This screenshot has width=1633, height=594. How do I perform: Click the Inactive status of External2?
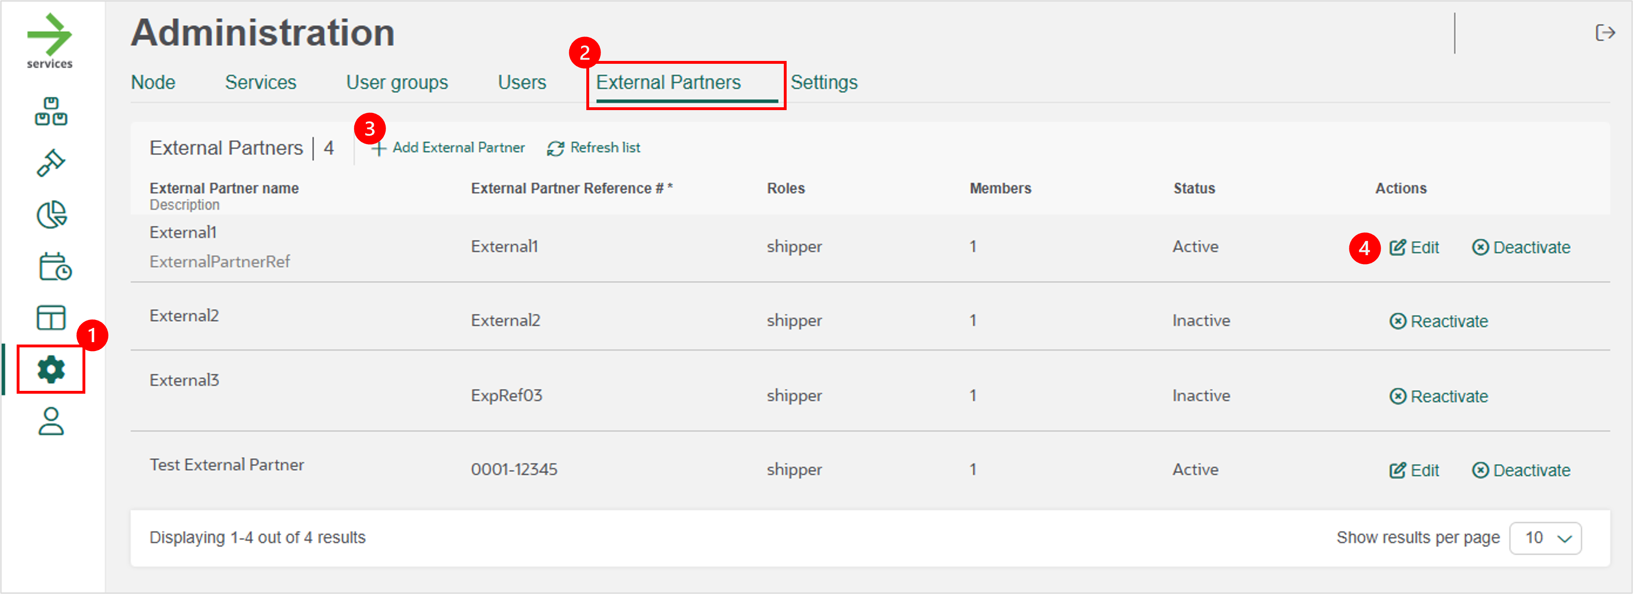point(1201,321)
